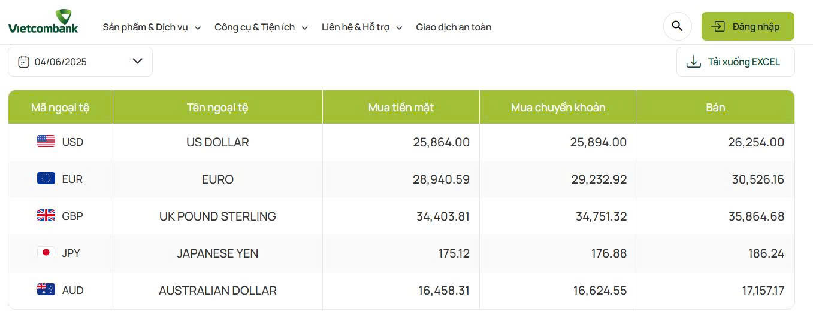Open Giao dịch an toàn menu item
This screenshot has width=813, height=318.
tap(454, 27)
